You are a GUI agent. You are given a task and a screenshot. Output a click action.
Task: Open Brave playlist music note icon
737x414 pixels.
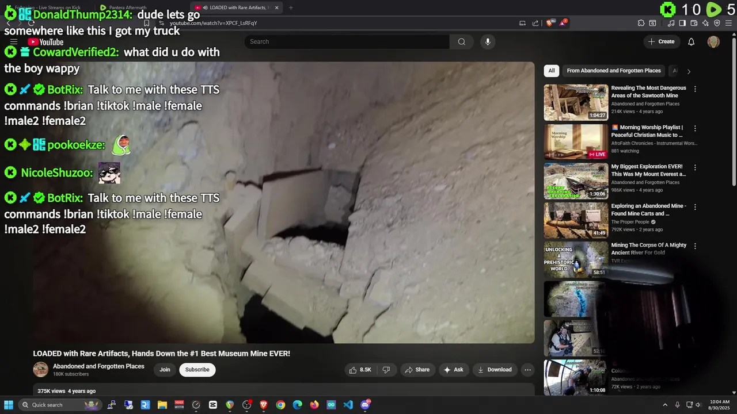click(x=671, y=23)
